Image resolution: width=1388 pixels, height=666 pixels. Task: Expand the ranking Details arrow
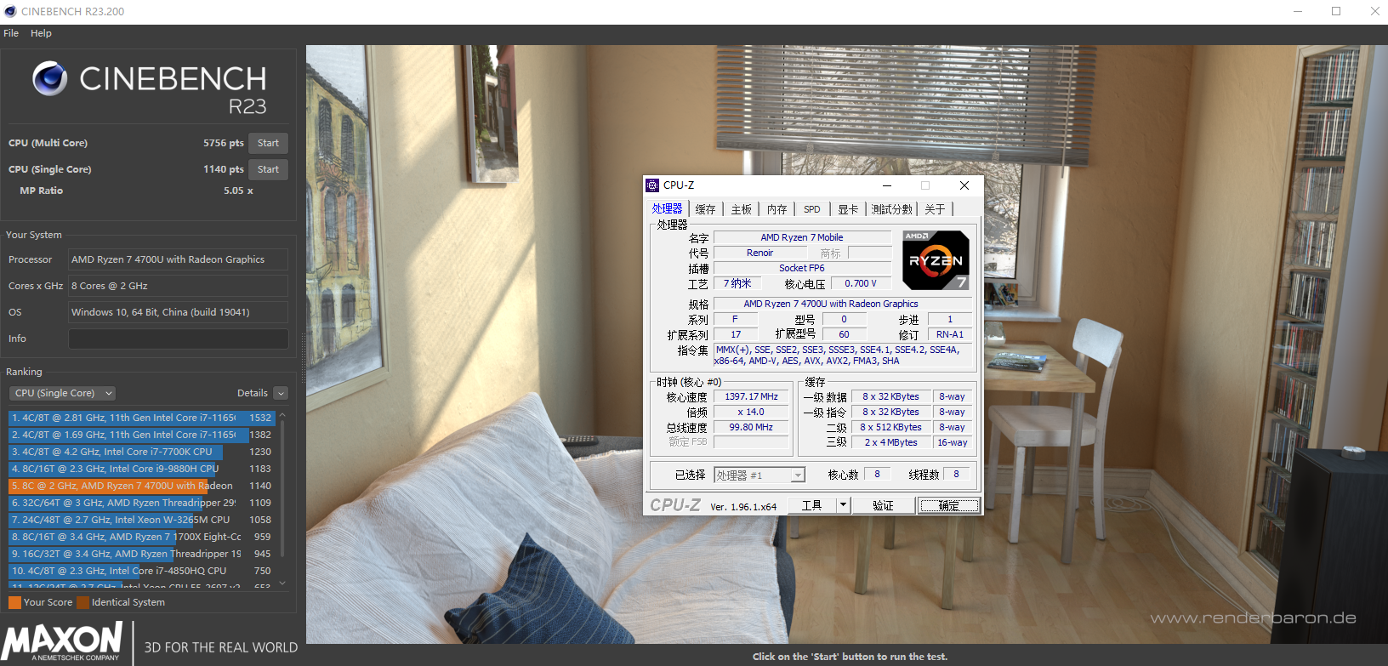(281, 393)
